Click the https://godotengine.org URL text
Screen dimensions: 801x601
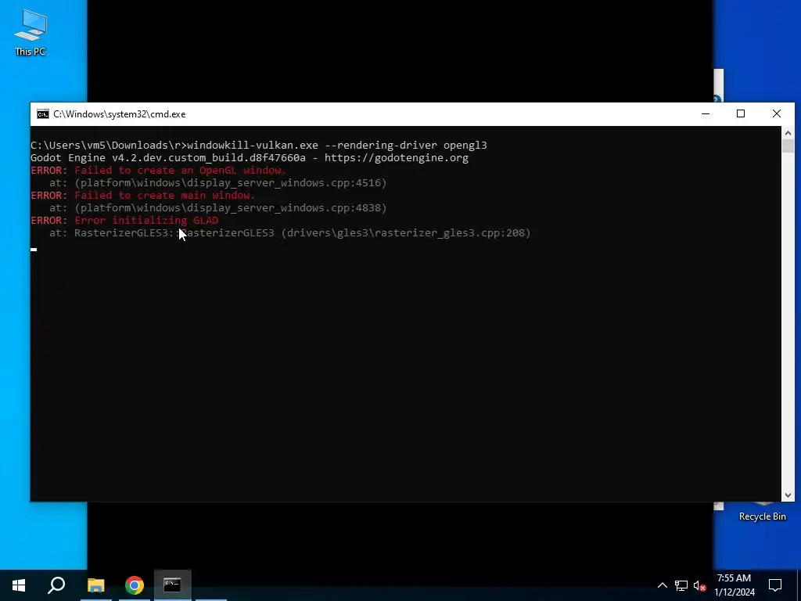397,158
